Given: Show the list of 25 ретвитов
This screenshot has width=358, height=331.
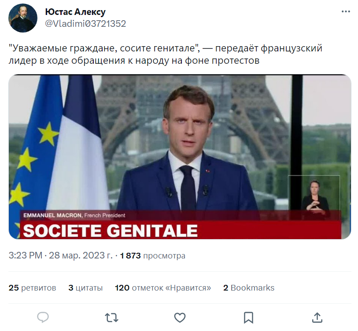Looking at the screenshot, I should 33,288.
